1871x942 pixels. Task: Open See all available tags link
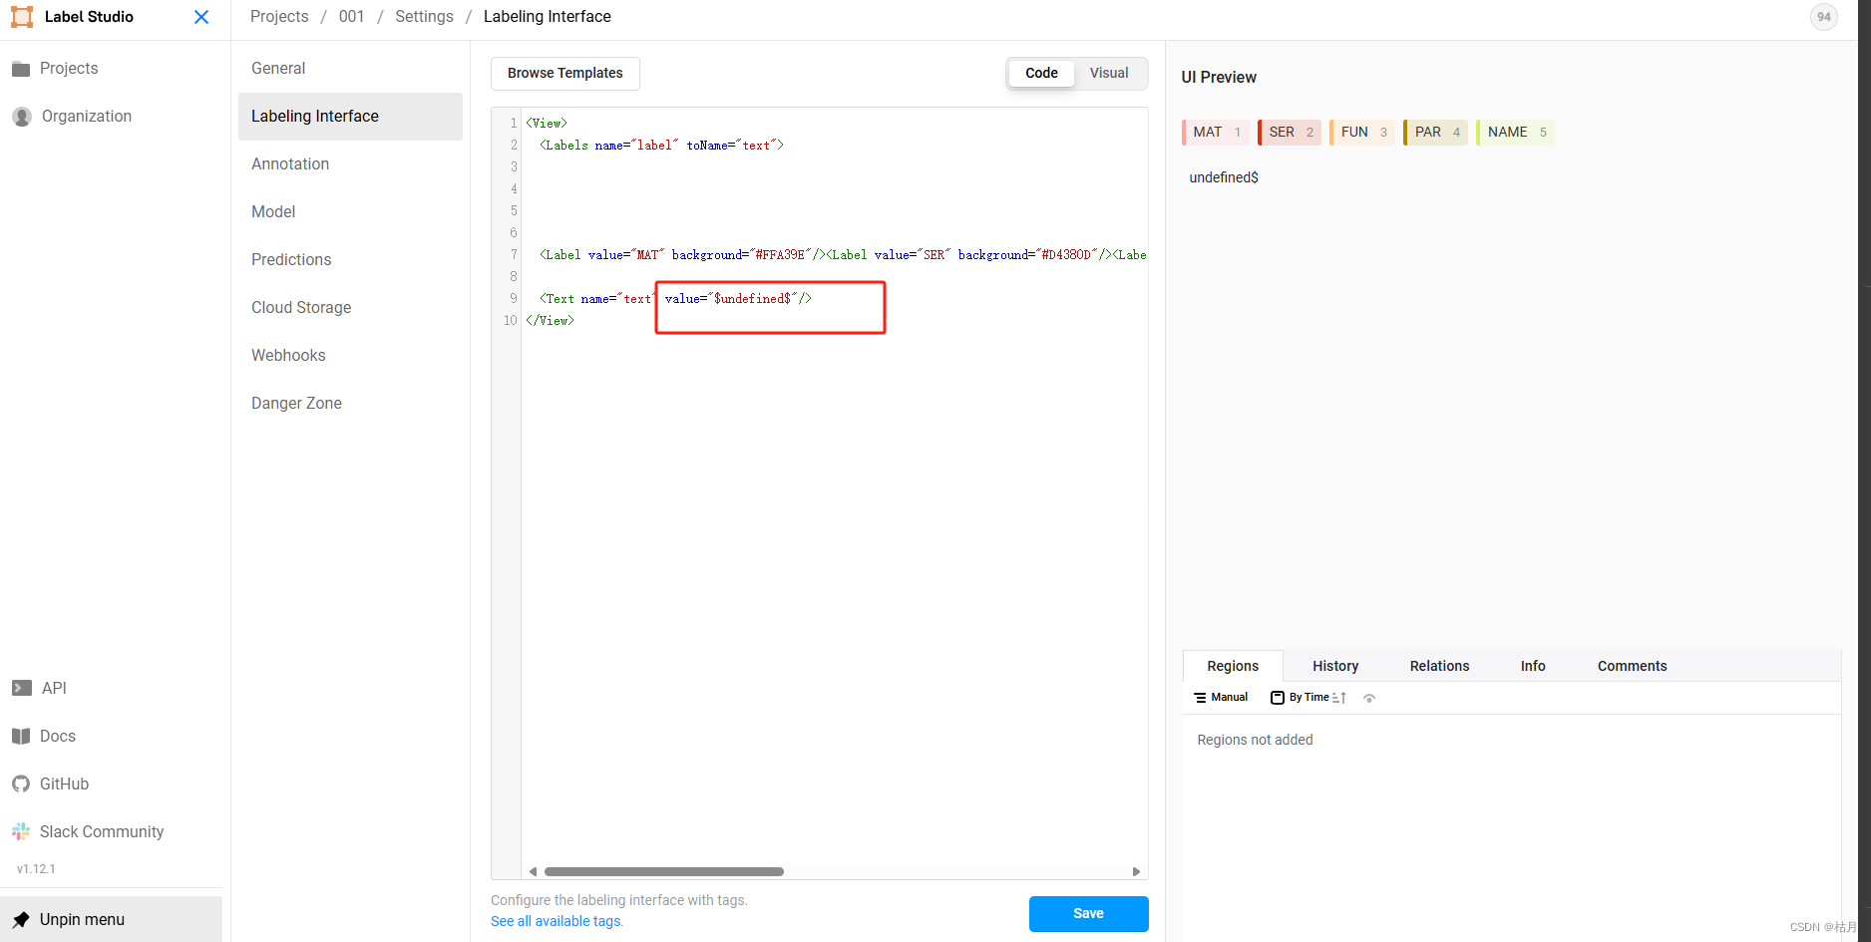click(x=556, y=921)
